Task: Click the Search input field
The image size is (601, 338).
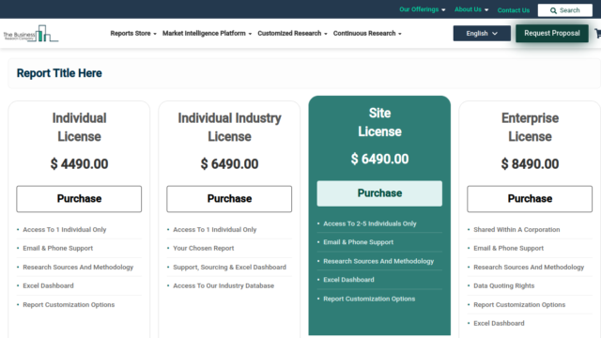Action: point(565,10)
